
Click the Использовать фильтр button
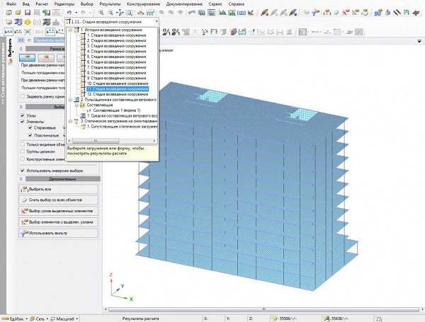(58, 233)
